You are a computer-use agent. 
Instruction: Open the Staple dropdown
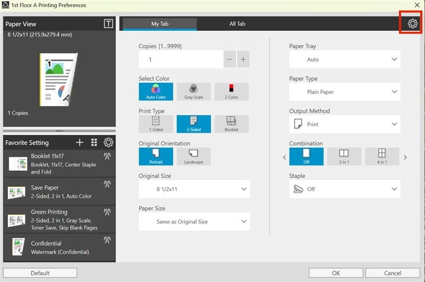pyautogui.click(x=344, y=189)
